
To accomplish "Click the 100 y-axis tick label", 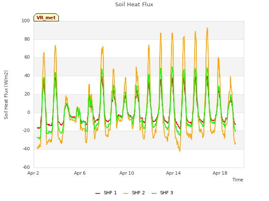I will 26,21.
